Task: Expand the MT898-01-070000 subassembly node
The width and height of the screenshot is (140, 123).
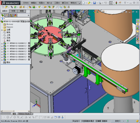Action: [2, 60]
